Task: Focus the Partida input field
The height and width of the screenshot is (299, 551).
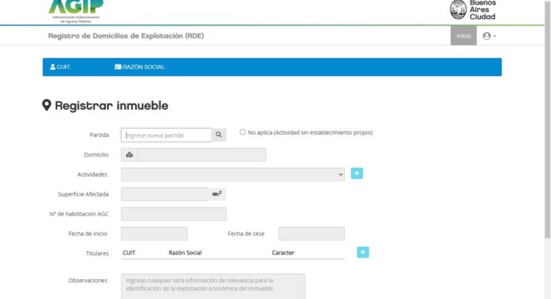Action: click(166, 135)
